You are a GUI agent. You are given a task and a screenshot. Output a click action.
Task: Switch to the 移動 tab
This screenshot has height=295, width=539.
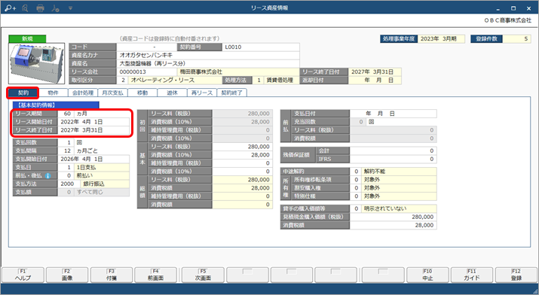tap(142, 93)
